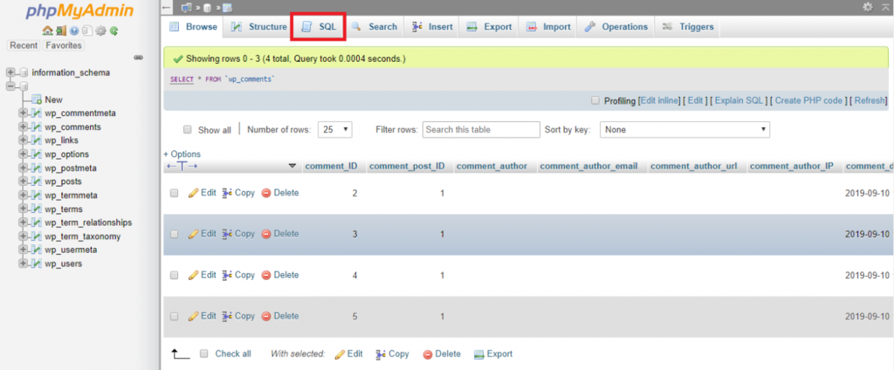894x370 pixels.
Task: Open the Operations tab
Action: click(x=616, y=27)
